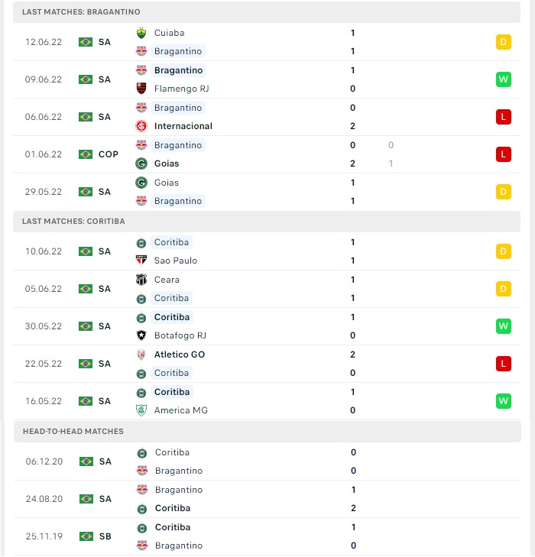Open the 06.12.20 head-to-head match row

[267, 461]
